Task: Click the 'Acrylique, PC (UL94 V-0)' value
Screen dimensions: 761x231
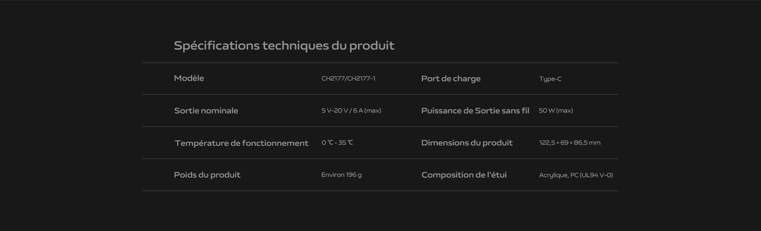Action: click(x=576, y=175)
